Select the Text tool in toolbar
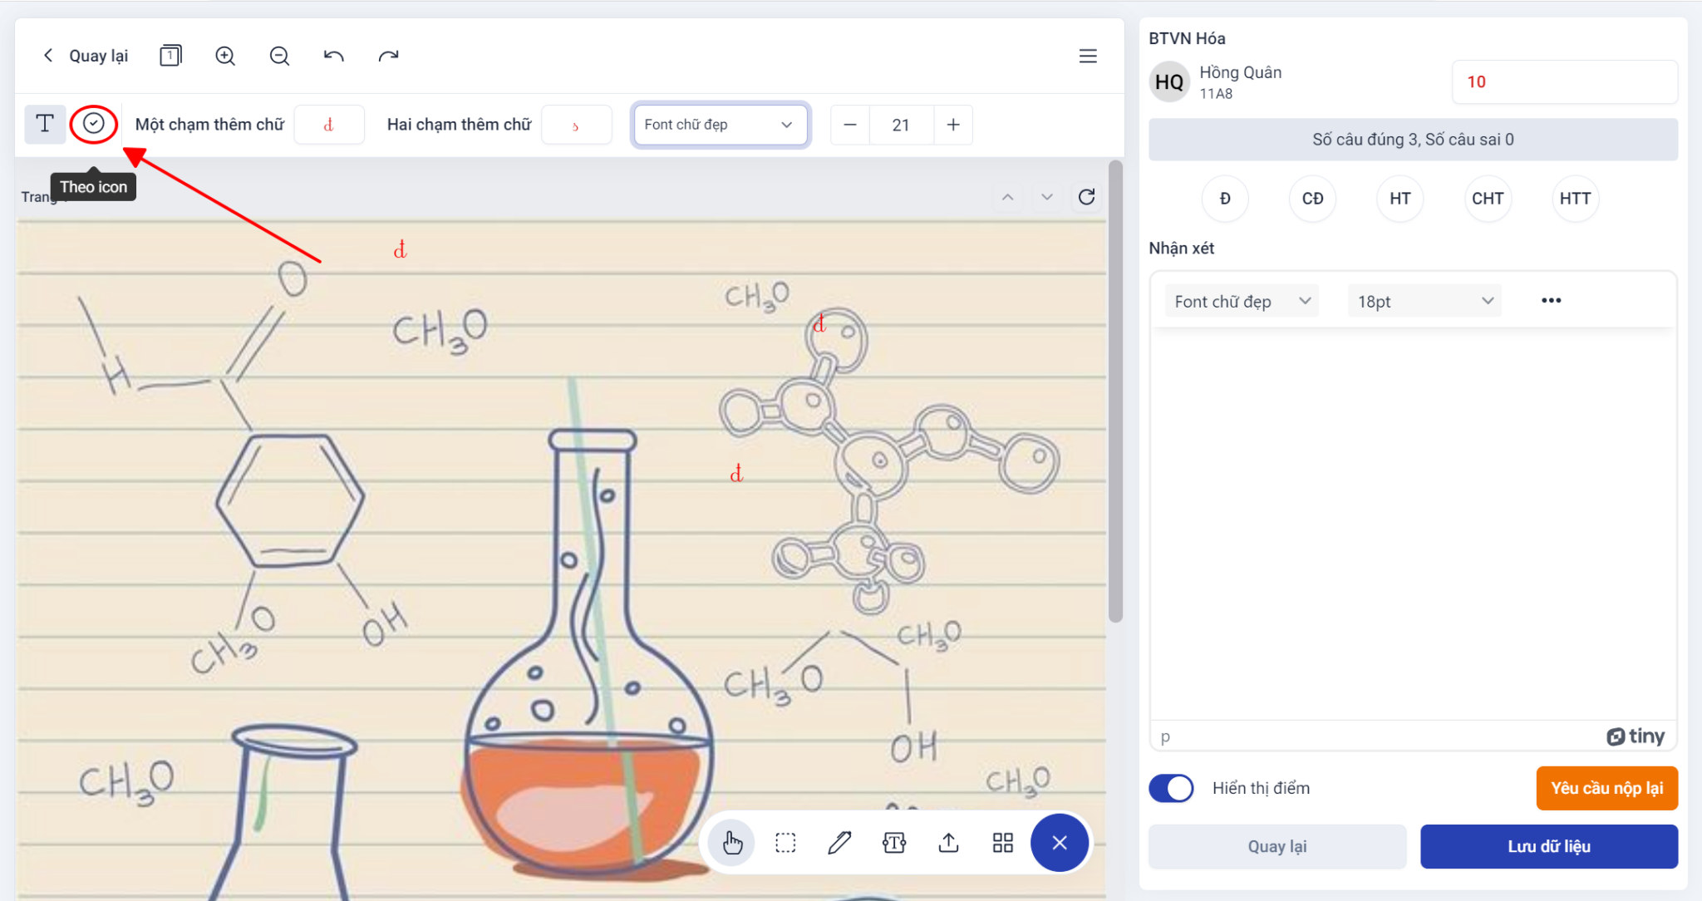The width and height of the screenshot is (1702, 901). coord(45,124)
